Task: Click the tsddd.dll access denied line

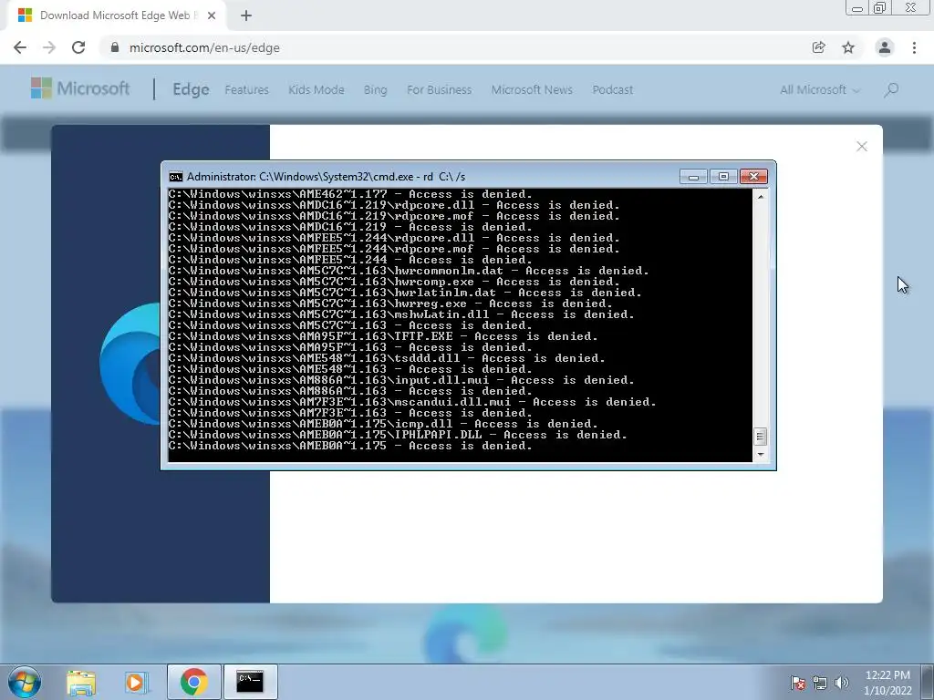Action: (x=387, y=358)
